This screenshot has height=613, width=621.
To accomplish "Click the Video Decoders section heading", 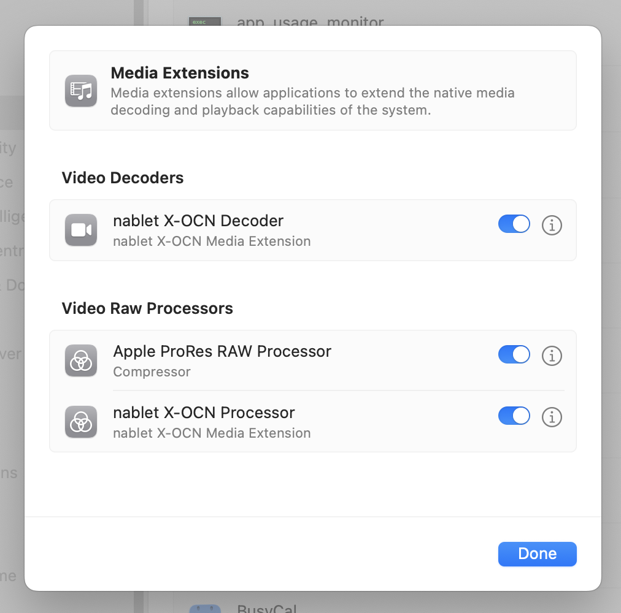I will pos(123,178).
